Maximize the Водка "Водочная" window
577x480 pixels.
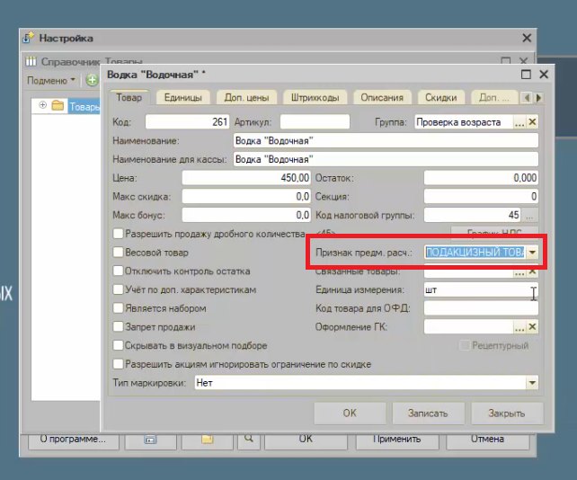coord(526,75)
